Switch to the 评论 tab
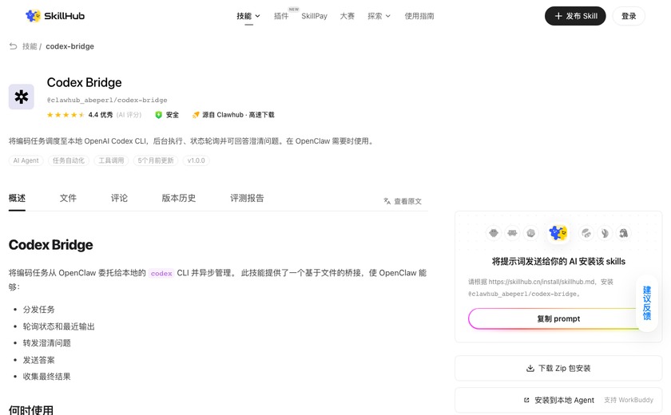671x415 pixels. (119, 198)
